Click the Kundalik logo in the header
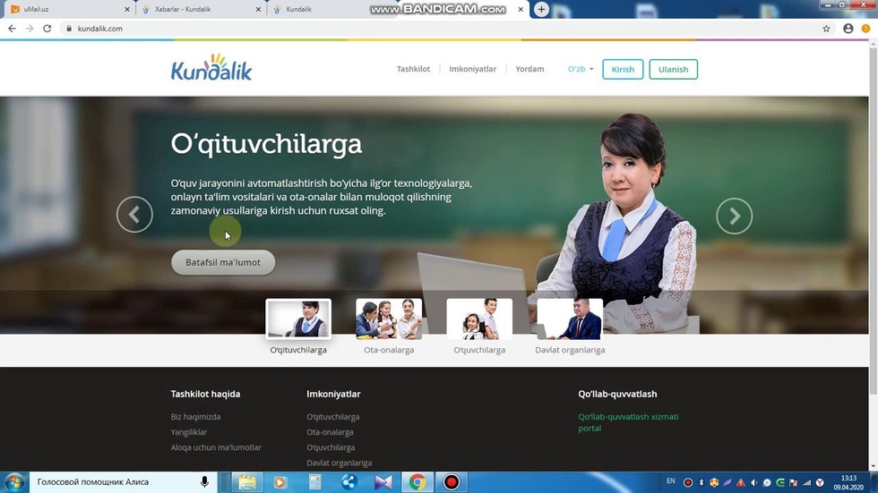Screen dimensions: 878x493 click(x=211, y=68)
